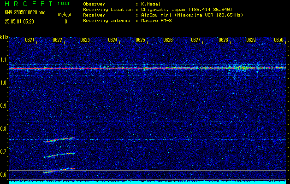This screenshot has height=184, width=290.
Task: Click the 0622 time marker
Action: click(x=57, y=40)
